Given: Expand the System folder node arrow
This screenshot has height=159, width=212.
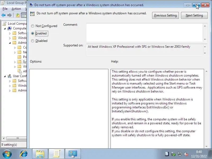Looking at the screenshot, I should [15, 62].
